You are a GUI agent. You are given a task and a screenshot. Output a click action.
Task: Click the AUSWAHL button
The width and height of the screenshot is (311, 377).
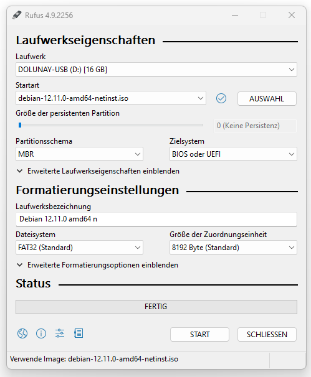click(267, 98)
